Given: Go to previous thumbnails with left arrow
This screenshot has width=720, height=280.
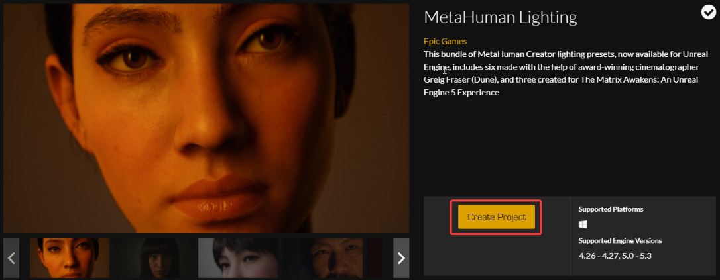Looking at the screenshot, I should coord(11,258).
